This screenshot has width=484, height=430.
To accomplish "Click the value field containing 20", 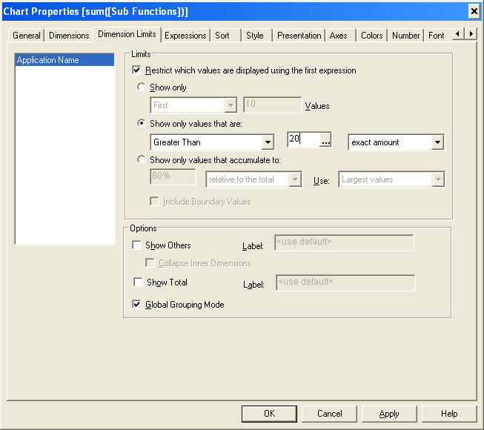I will (302, 140).
